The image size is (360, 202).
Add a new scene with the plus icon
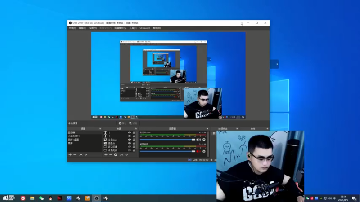[70, 155]
